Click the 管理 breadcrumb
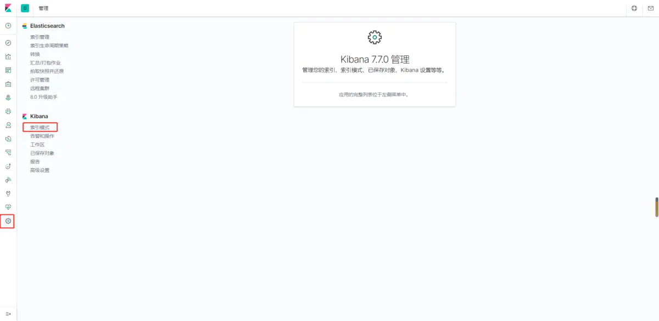This screenshot has height=321, width=659. pyautogui.click(x=43, y=8)
